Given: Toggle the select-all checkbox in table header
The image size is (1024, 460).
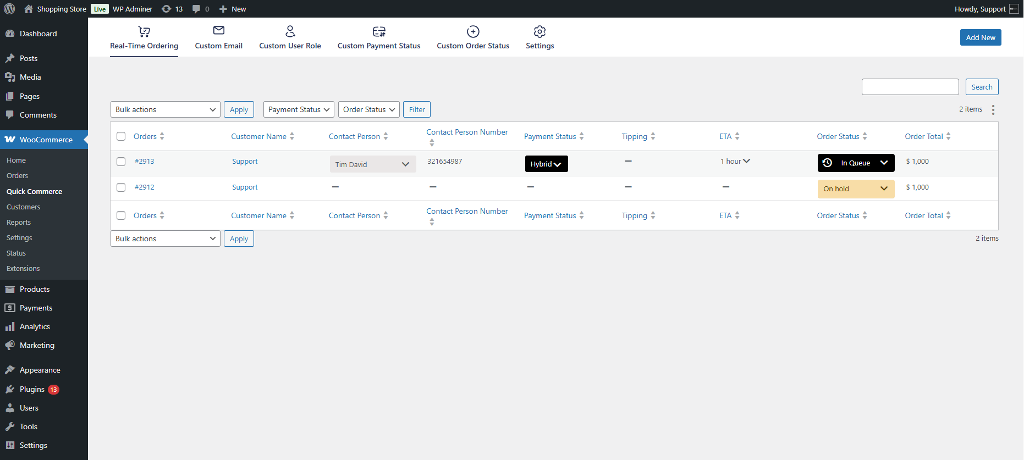Looking at the screenshot, I should coord(121,136).
